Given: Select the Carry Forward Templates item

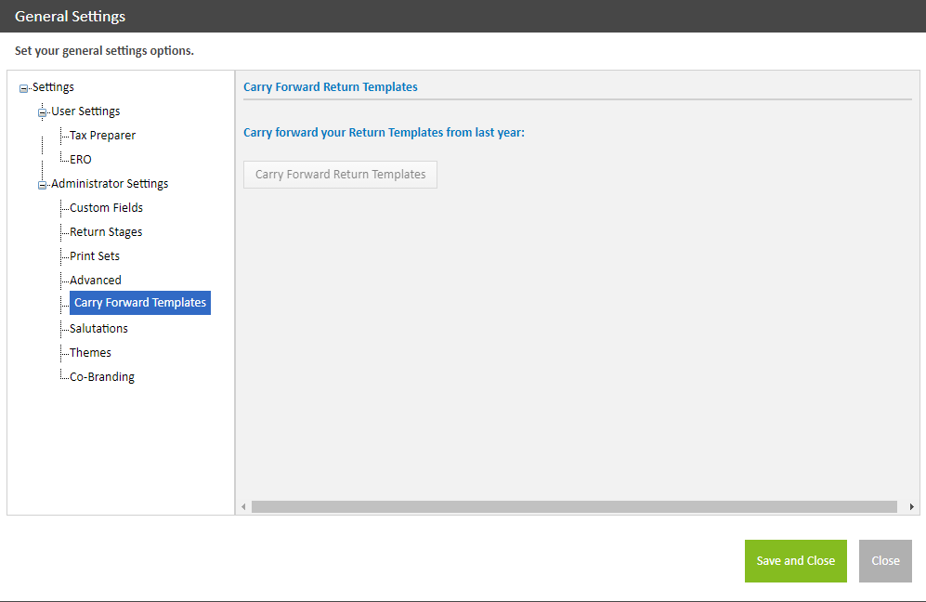Looking at the screenshot, I should (140, 303).
